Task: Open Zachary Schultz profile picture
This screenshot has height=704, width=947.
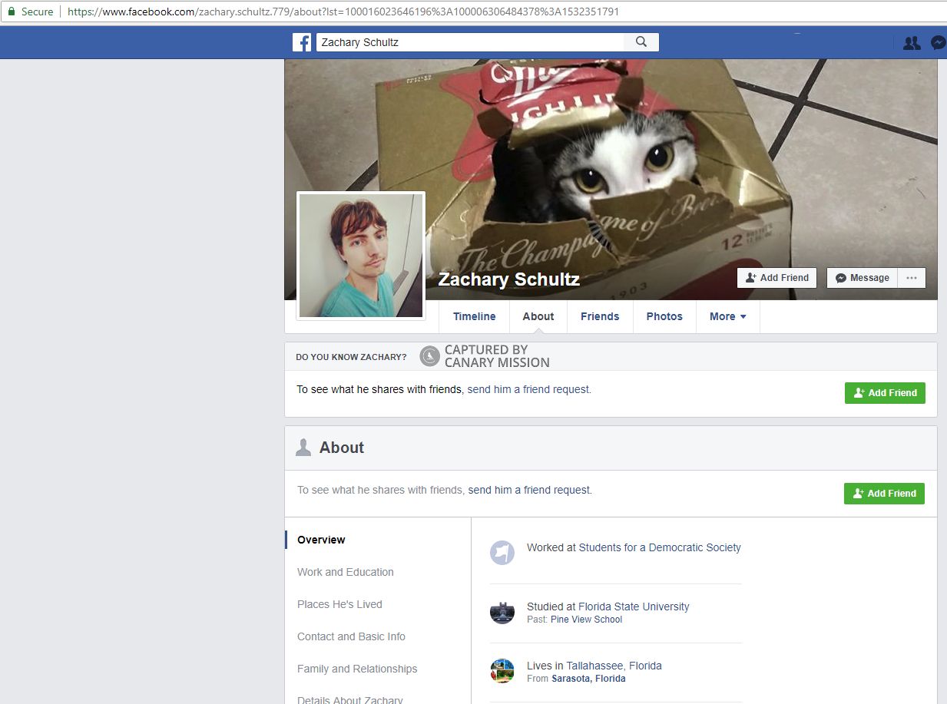Action: tap(361, 255)
